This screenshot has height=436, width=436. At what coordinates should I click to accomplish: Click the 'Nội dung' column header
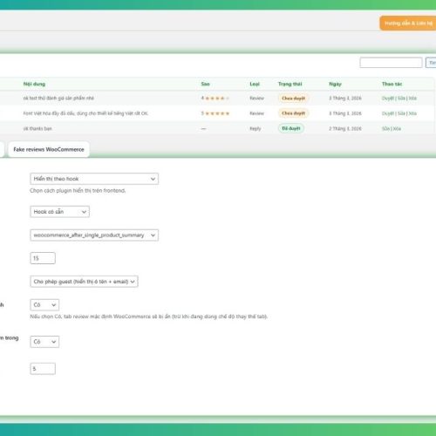pos(34,84)
